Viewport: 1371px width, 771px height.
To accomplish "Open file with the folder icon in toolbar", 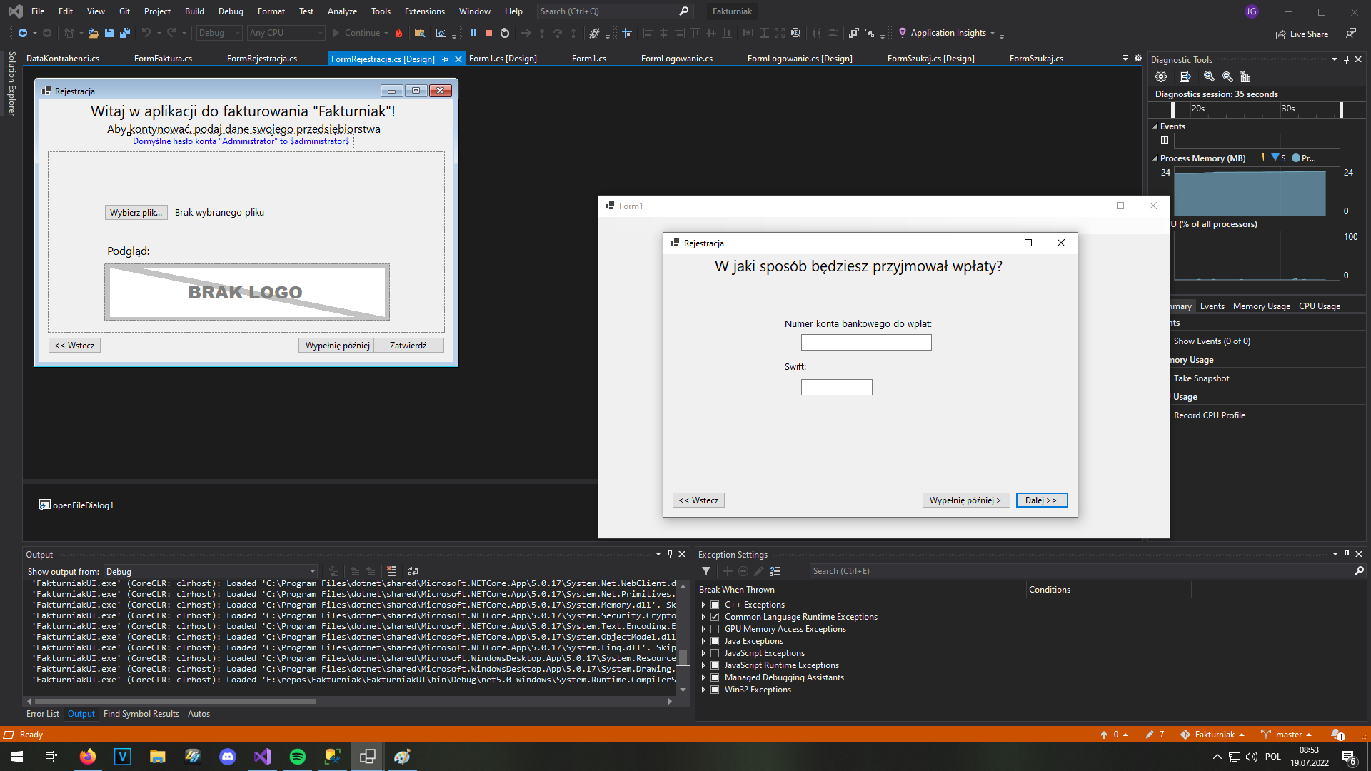I will 93,33.
